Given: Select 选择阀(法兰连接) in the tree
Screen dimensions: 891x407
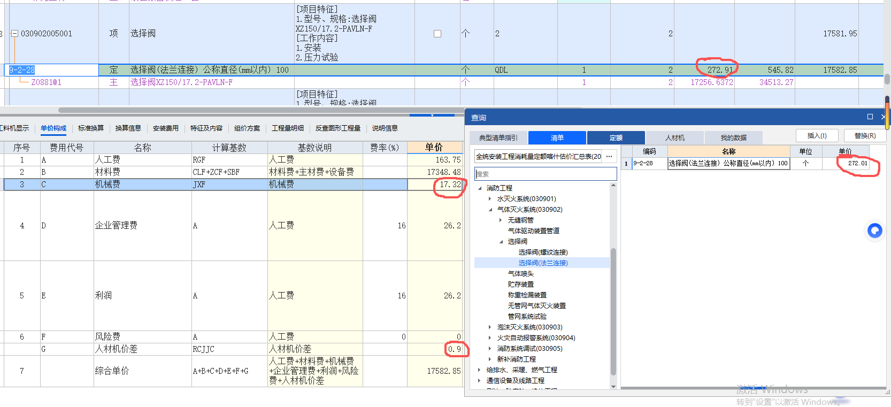Looking at the screenshot, I should coord(543,263).
